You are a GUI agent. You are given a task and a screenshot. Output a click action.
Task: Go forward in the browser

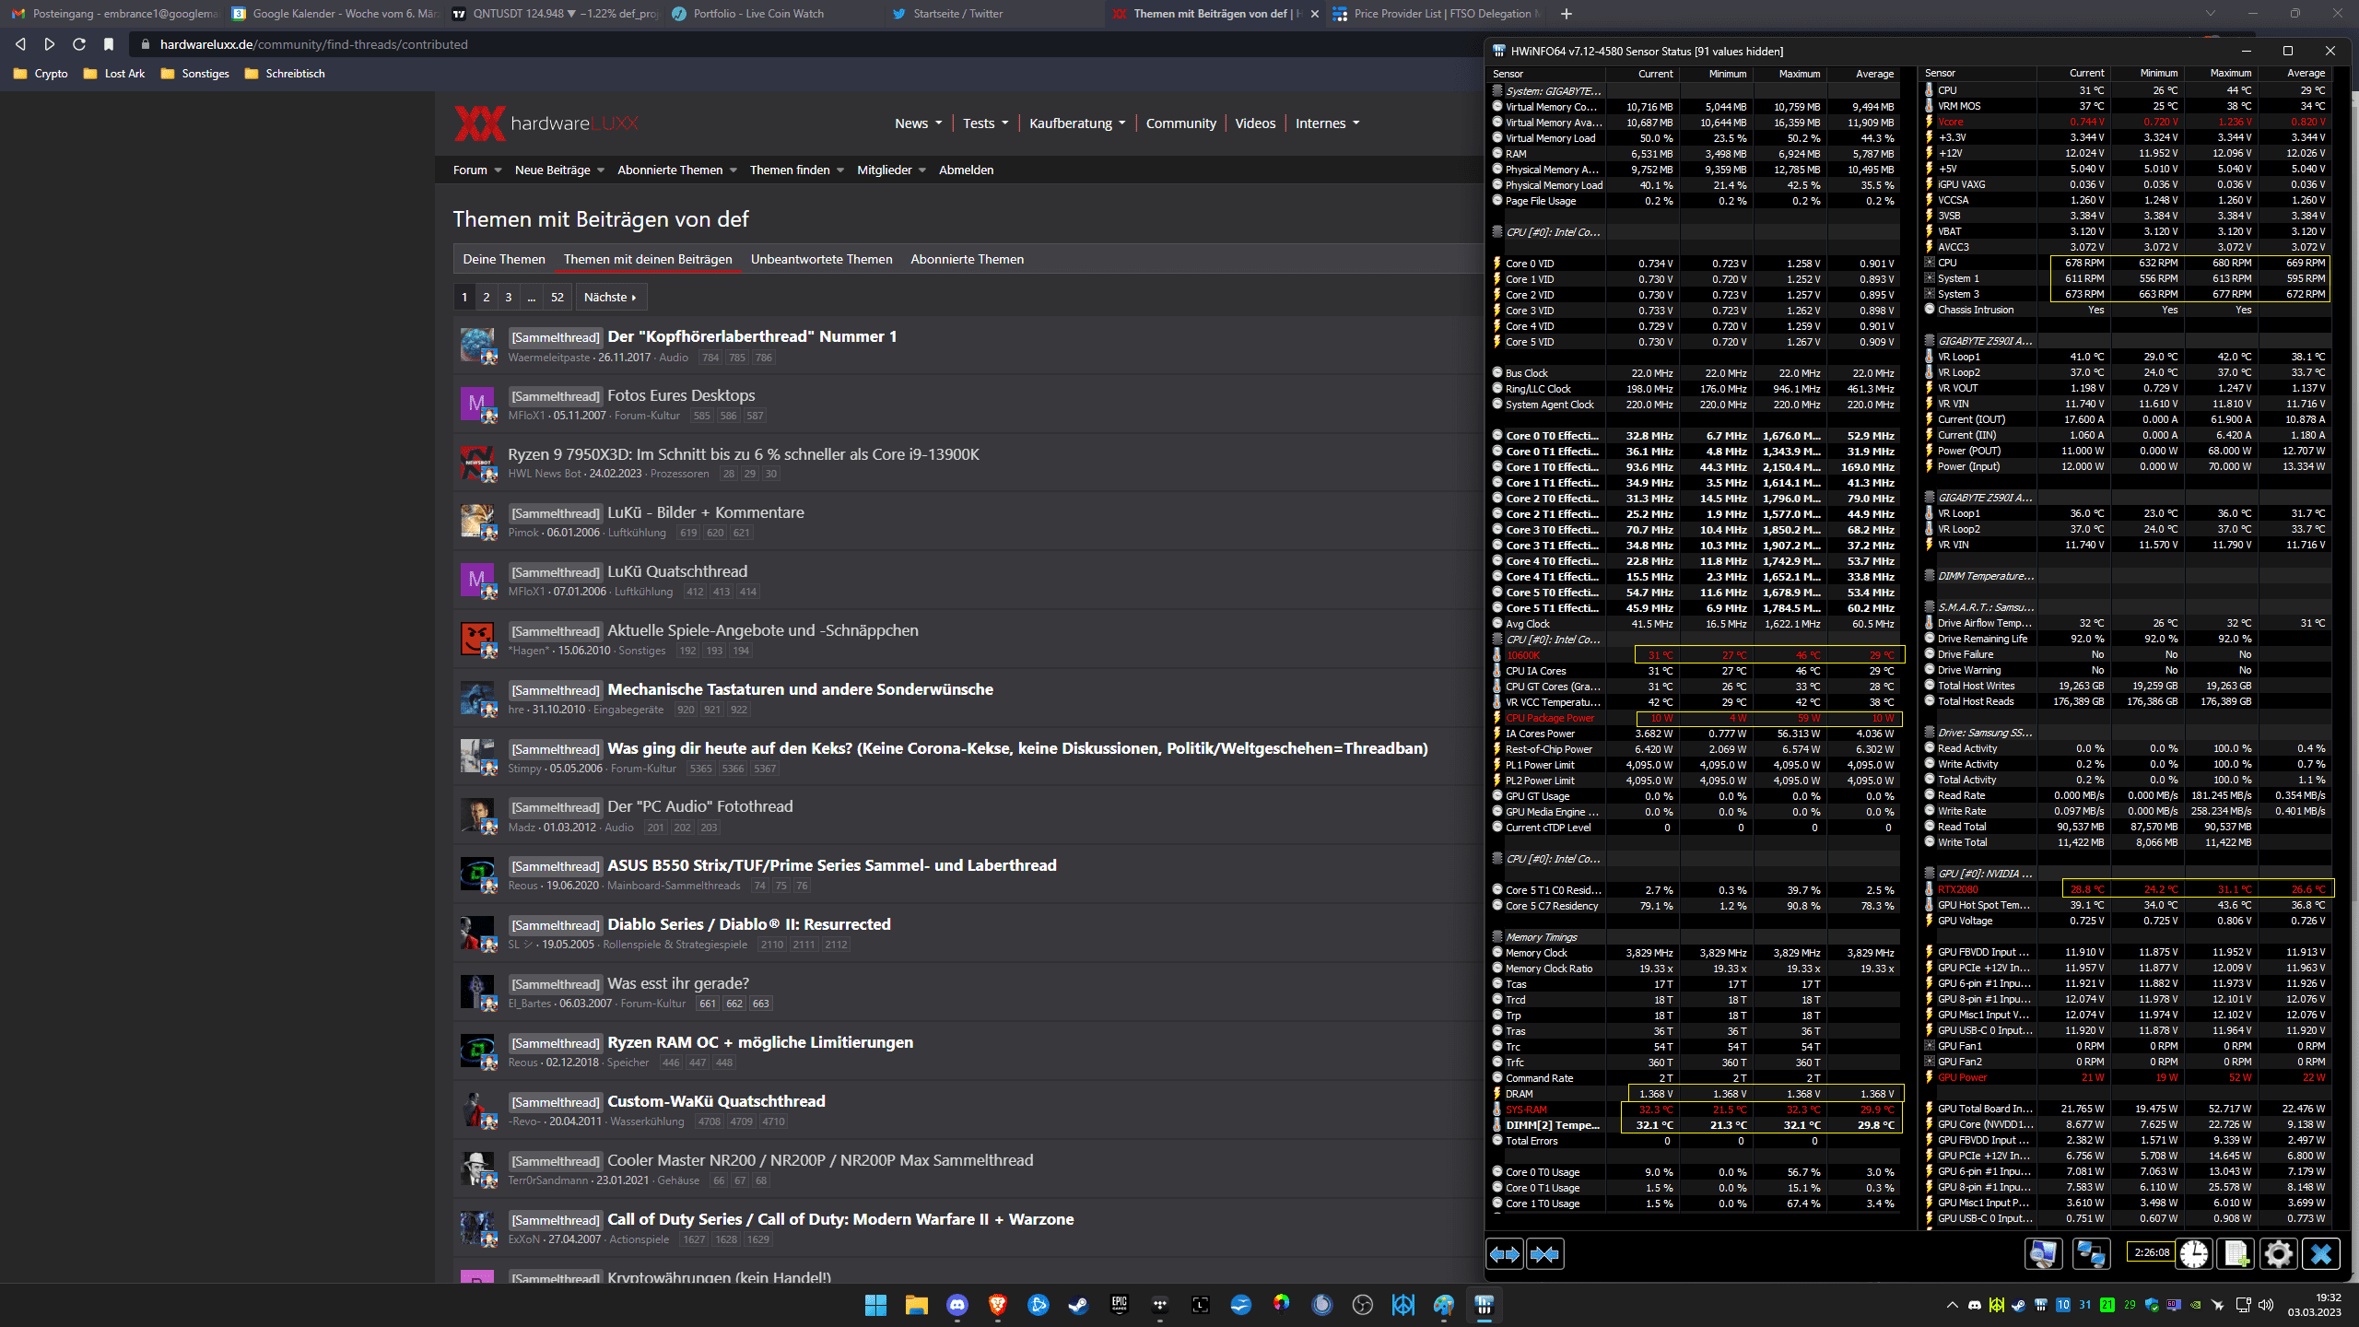(50, 44)
